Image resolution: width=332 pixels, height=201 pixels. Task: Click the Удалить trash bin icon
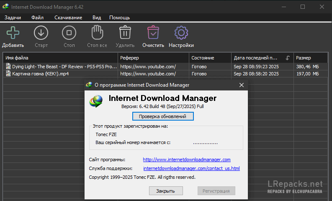click(x=125, y=32)
